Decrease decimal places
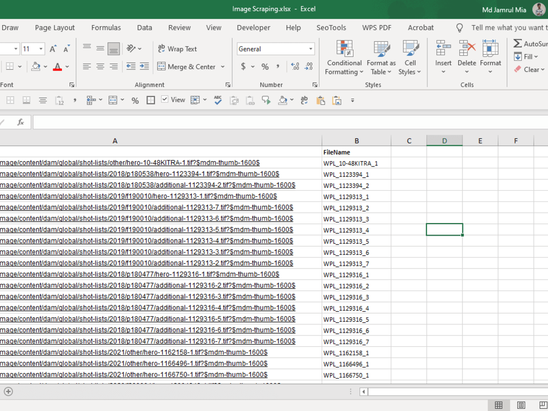Viewport: 548px width, 411px height. click(309, 66)
